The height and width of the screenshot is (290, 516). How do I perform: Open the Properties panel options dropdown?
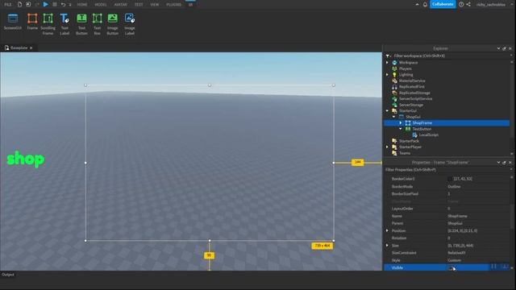click(498, 163)
